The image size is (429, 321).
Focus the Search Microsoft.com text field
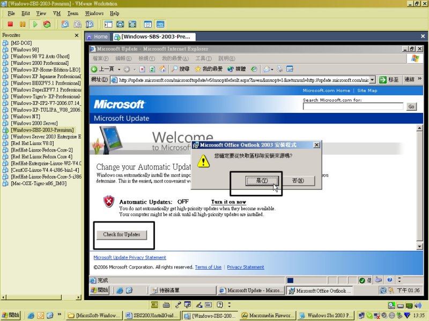(353, 106)
